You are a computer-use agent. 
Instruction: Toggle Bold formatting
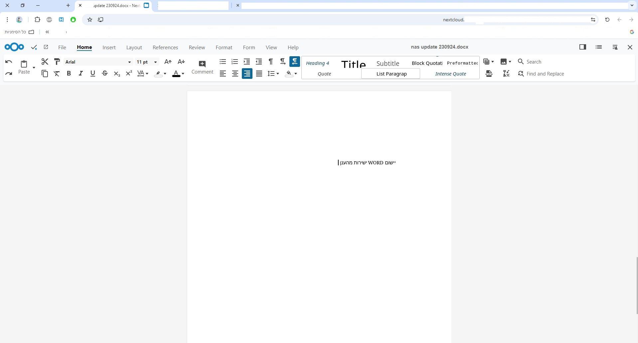pos(69,74)
